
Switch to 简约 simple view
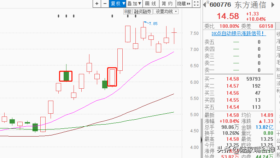[167, 4]
